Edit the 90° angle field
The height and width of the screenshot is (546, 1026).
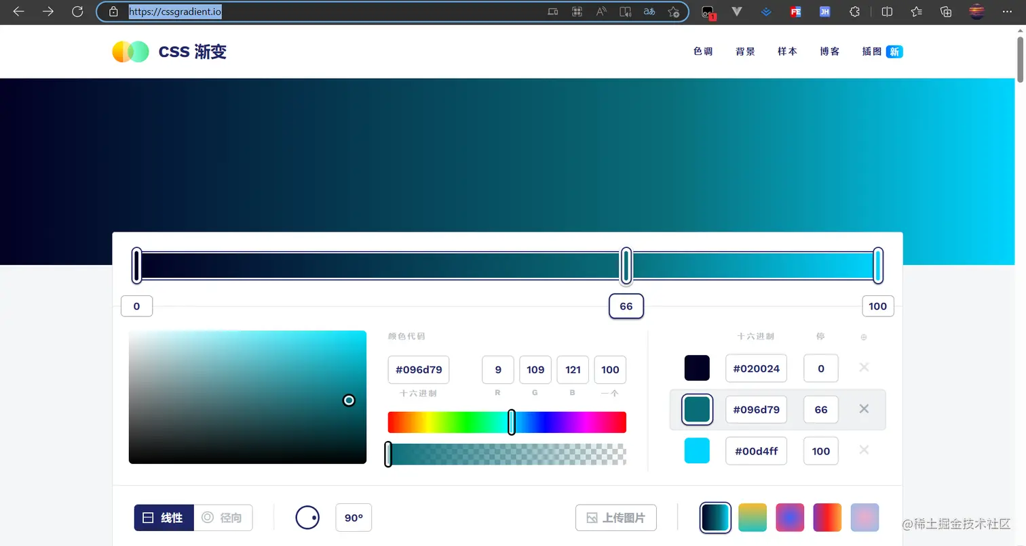(x=354, y=518)
